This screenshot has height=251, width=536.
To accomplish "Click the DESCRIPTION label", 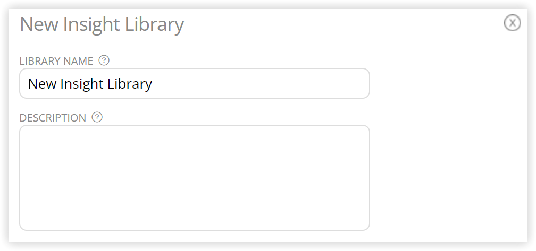I will [x=53, y=118].
